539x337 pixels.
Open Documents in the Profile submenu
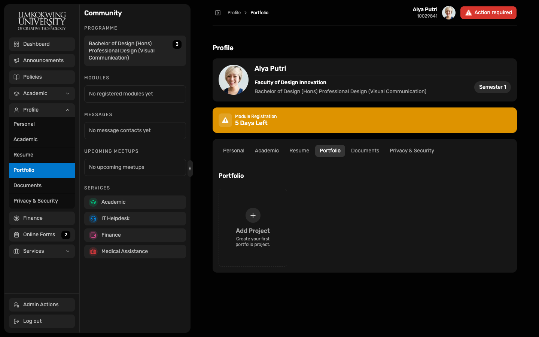42,186
